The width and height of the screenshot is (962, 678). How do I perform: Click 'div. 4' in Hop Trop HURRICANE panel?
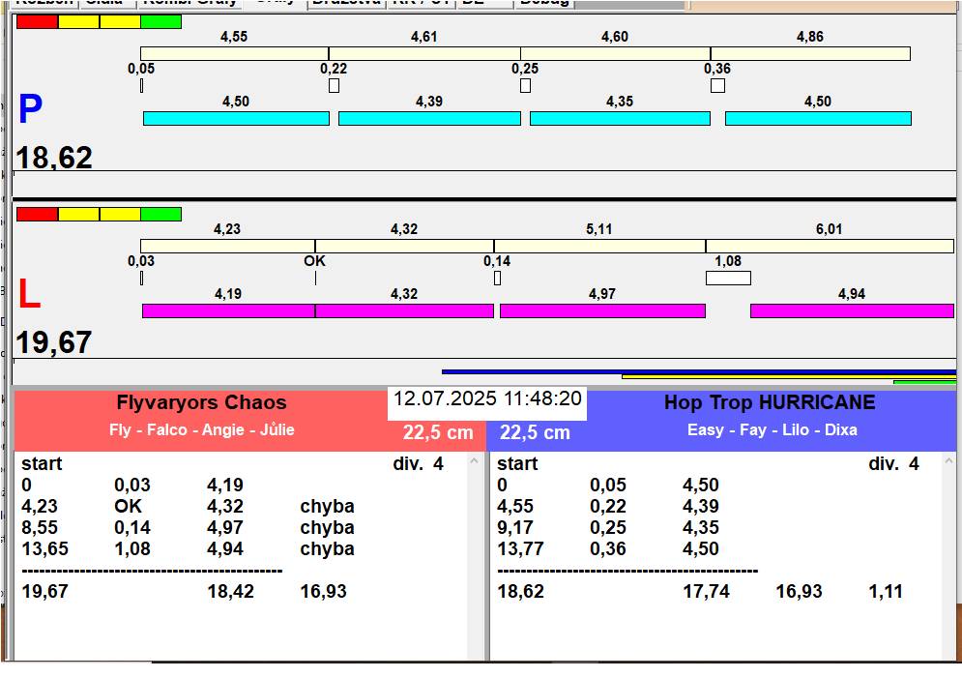tap(894, 464)
